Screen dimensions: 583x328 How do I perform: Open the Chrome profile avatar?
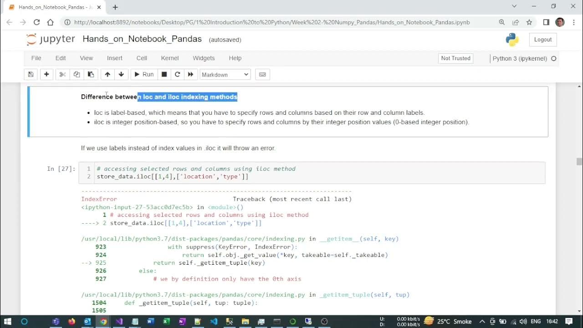pos(560,22)
